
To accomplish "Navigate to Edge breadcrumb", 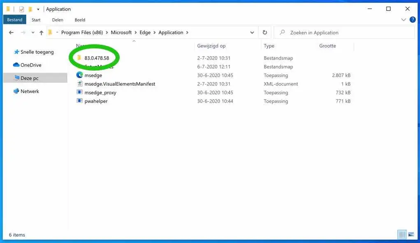I will [x=145, y=32].
